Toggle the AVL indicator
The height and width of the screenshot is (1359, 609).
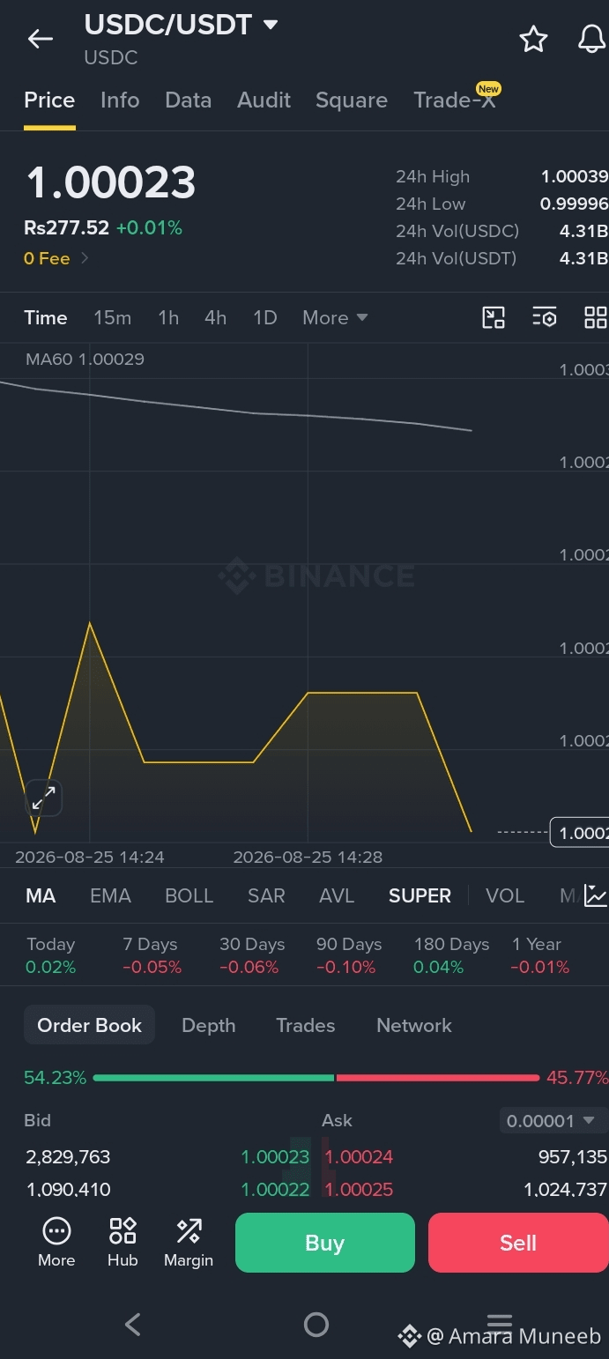[x=337, y=895]
